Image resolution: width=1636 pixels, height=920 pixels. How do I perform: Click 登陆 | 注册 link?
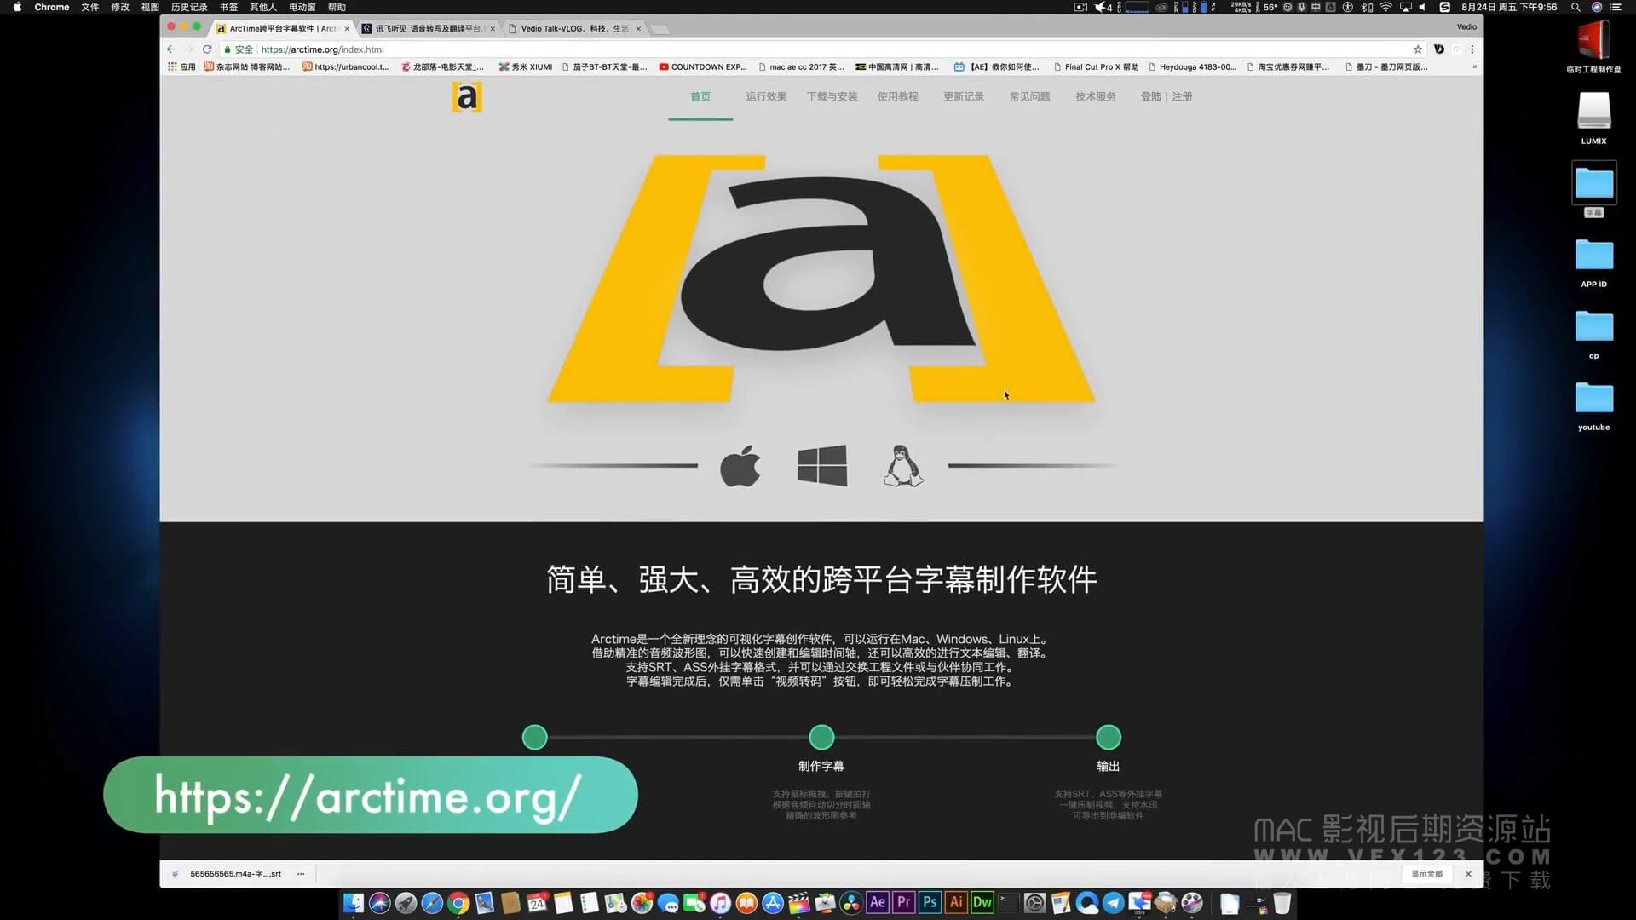pos(1167,96)
